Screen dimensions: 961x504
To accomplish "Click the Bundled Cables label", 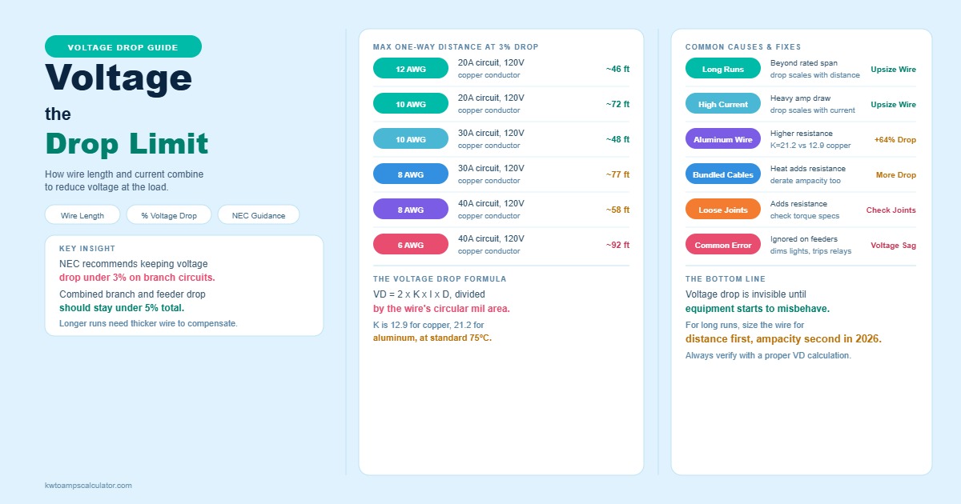I will coord(723,174).
